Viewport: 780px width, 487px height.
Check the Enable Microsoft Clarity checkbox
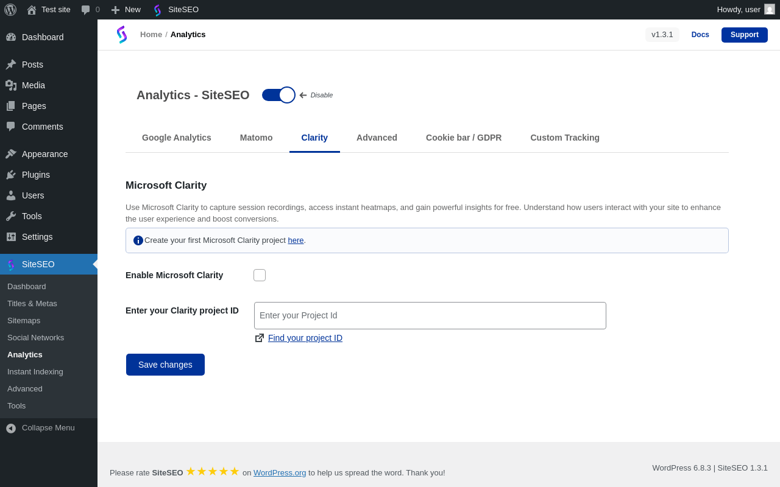tap(260, 275)
